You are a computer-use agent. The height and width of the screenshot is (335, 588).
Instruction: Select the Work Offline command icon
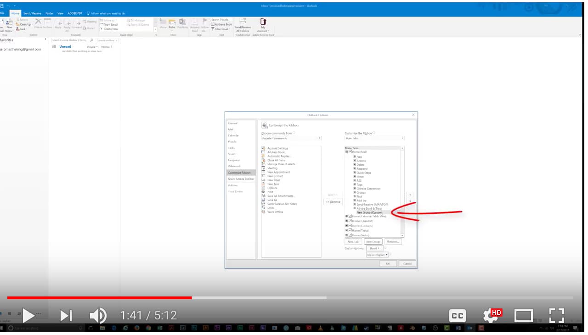(x=264, y=212)
